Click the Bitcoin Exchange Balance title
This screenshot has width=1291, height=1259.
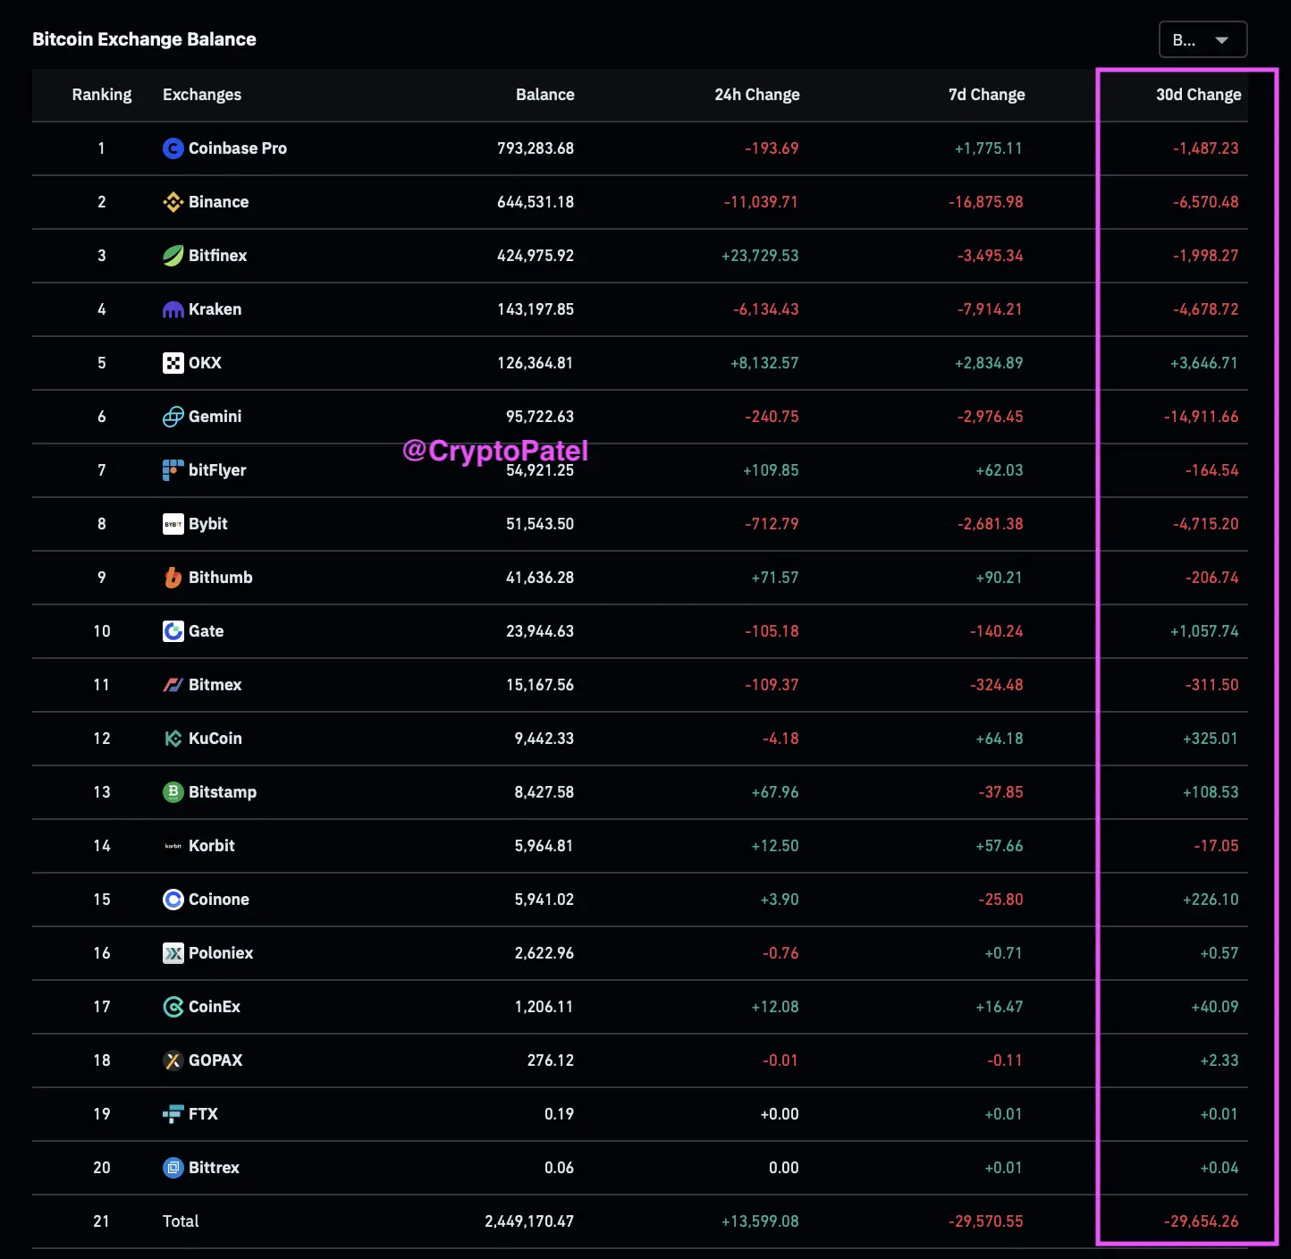[x=144, y=39]
